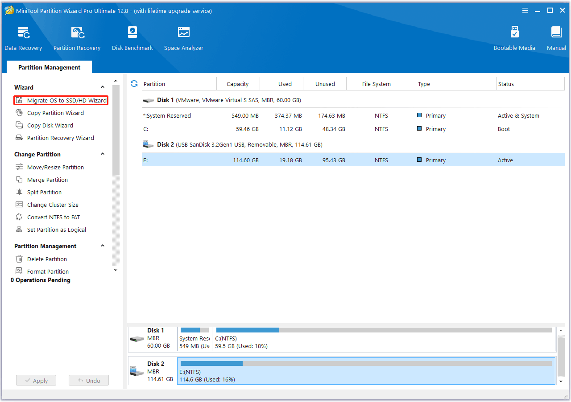Image resolution: width=571 pixels, height=402 pixels.
Task: Launch Partition Recovery from the top toolbar
Action: [x=77, y=37]
